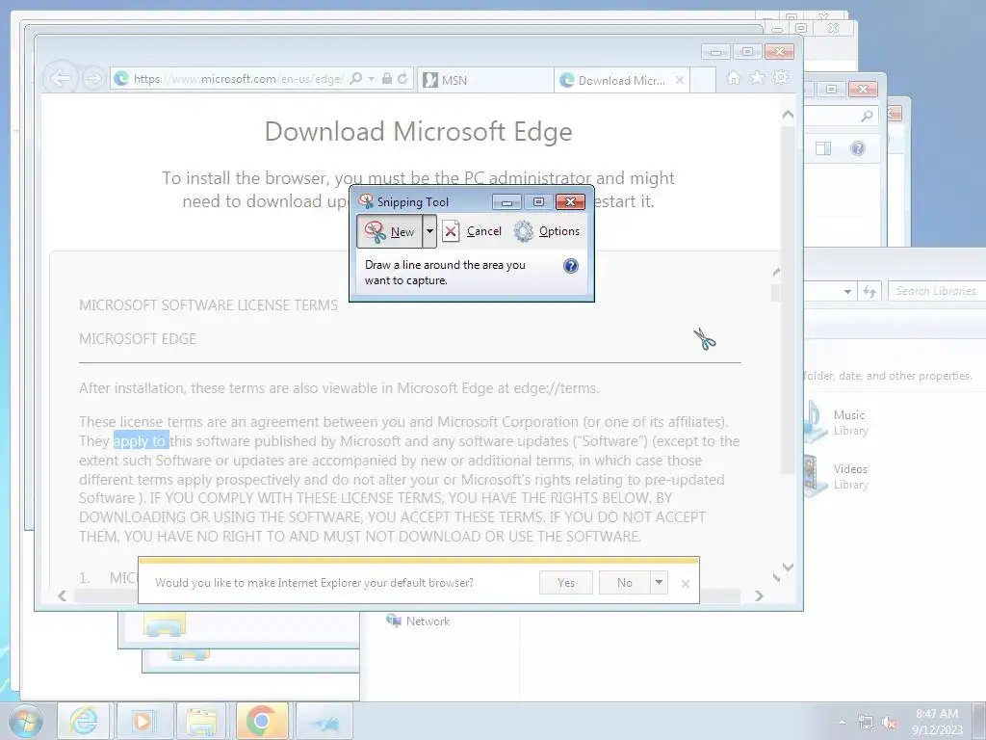Click No on default browser prompt
The height and width of the screenshot is (740, 986).
[624, 583]
